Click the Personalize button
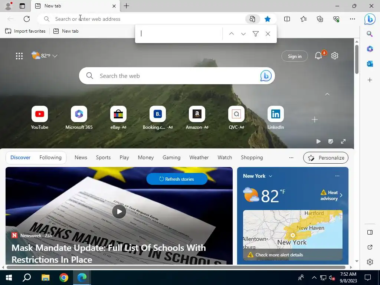The width and height of the screenshot is (380, 285). click(x=326, y=158)
